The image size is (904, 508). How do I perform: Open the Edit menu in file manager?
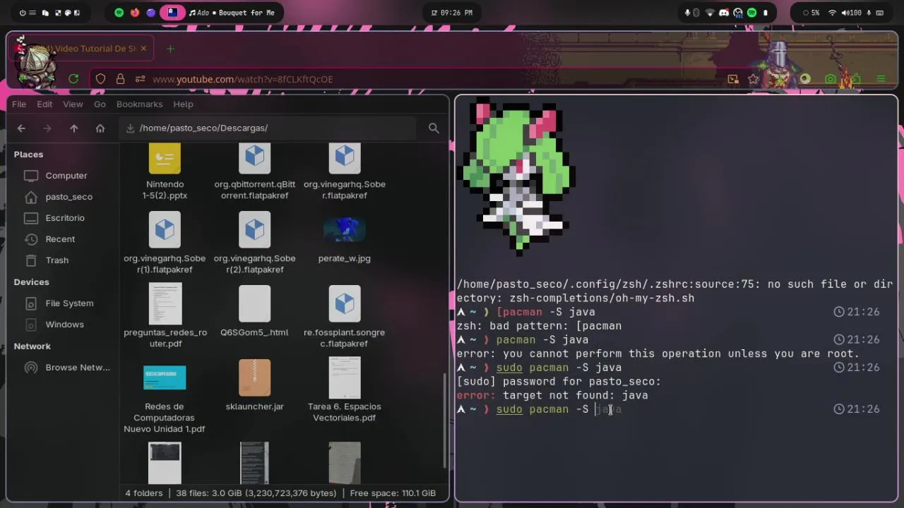click(44, 104)
